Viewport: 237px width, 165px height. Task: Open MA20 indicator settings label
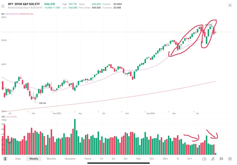[12, 14]
